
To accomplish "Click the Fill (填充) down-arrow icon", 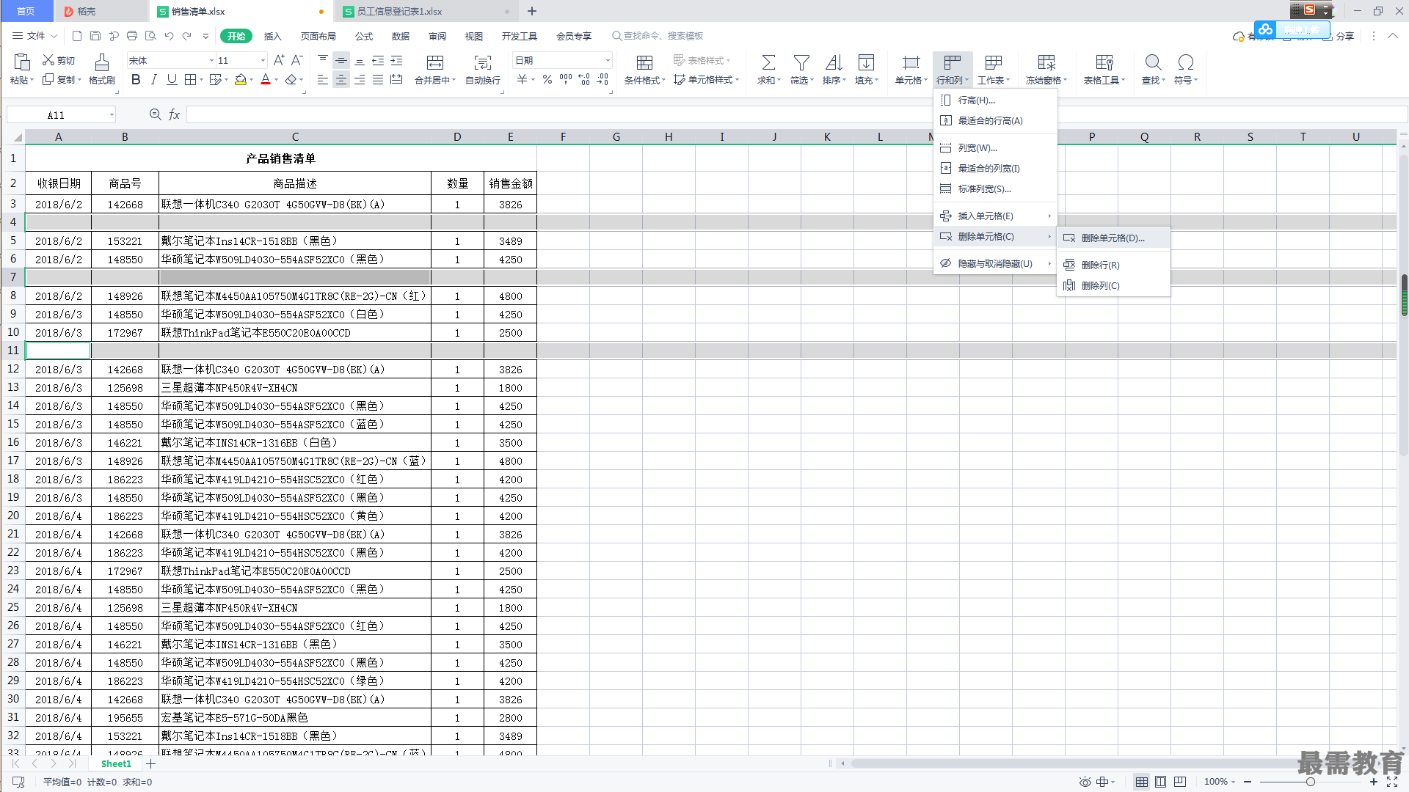I will [x=866, y=62].
